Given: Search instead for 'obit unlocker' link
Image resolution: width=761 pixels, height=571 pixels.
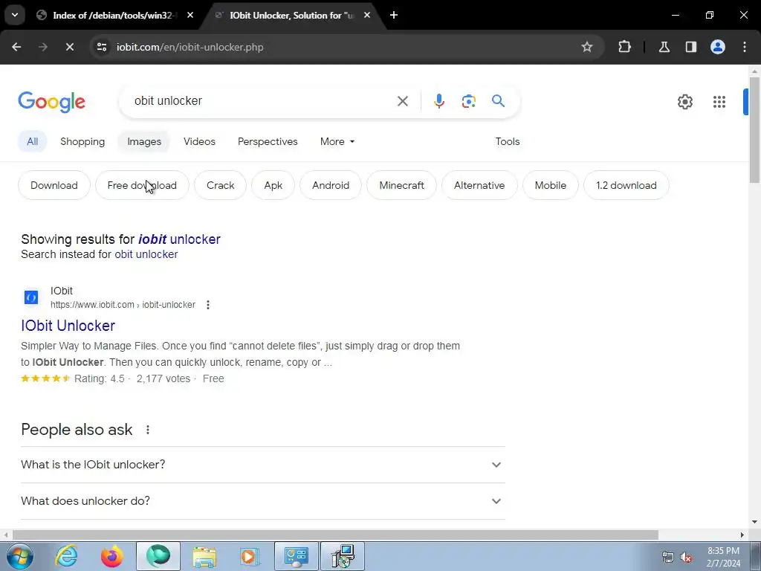Looking at the screenshot, I should tap(146, 254).
